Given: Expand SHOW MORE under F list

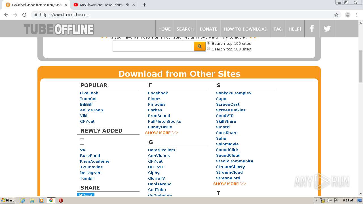Looking at the screenshot, I should 162,133.
